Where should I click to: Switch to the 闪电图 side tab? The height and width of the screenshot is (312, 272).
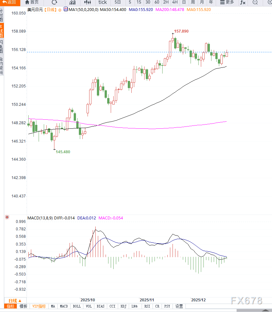click(2, 47)
